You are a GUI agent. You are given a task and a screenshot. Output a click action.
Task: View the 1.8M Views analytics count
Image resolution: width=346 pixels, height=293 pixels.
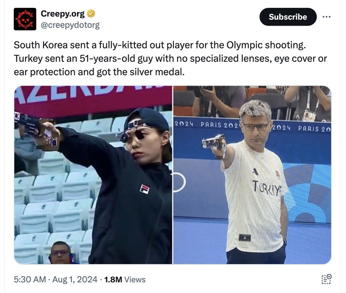125,279
